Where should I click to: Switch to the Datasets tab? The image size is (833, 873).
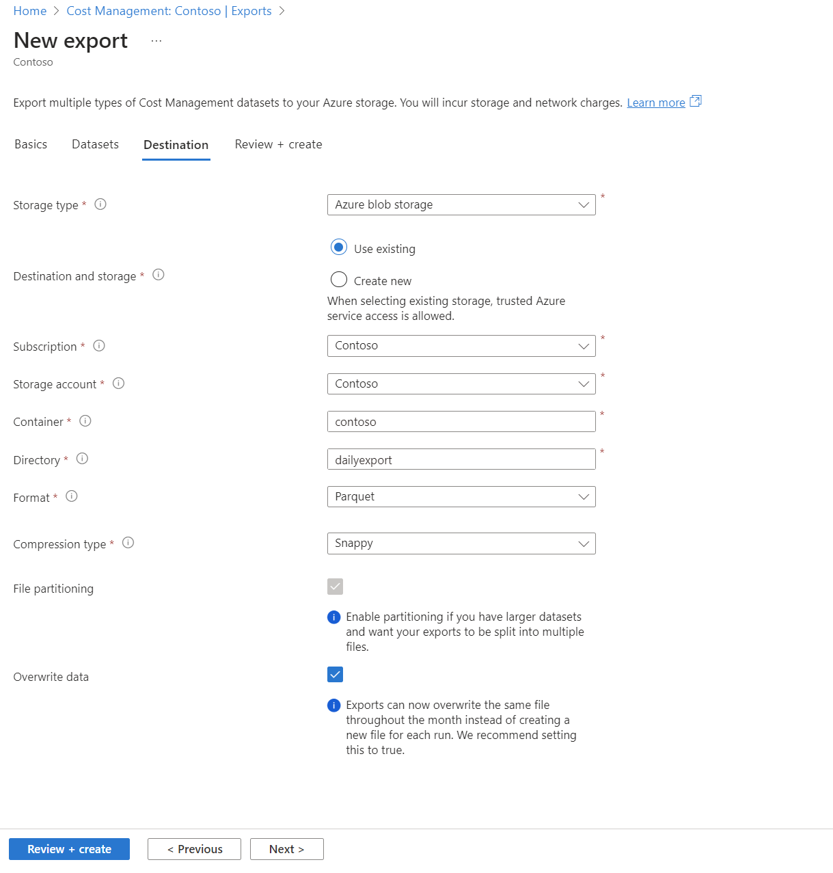pyautogui.click(x=95, y=144)
